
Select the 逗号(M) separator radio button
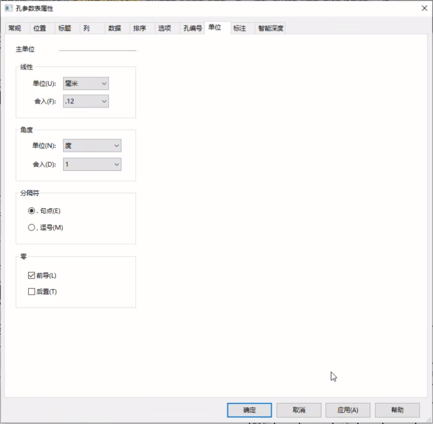(x=31, y=228)
